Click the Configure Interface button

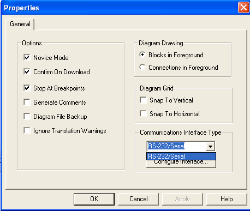tap(181, 164)
